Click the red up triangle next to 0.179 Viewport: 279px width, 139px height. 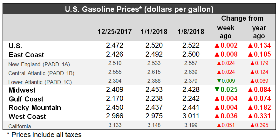(253, 63)
